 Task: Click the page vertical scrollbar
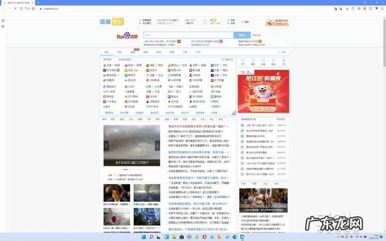pyautogui.click(x=384, y=42)
